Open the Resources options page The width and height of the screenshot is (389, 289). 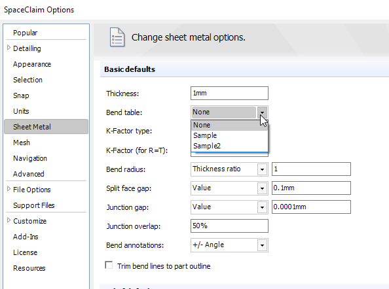pos(29,268)
